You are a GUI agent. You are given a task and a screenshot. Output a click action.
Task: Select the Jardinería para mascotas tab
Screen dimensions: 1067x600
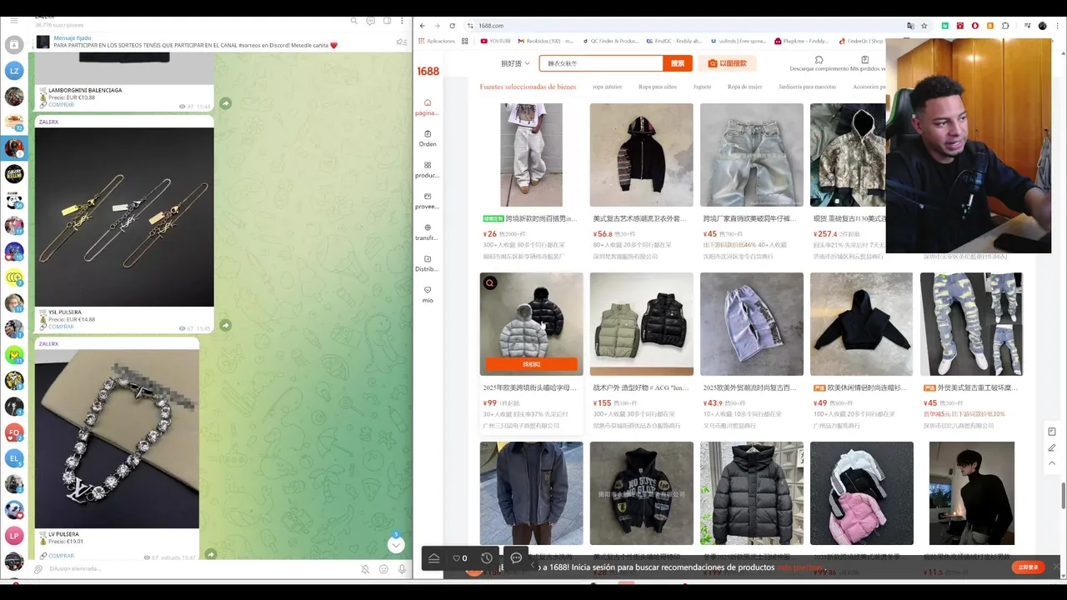807,87
